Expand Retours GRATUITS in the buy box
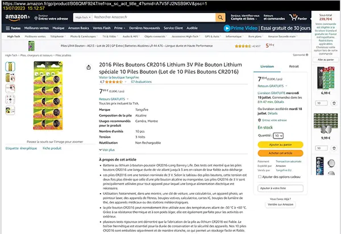Screen dimensions: 341x234 pyautogui.click(x=272, y=86)
